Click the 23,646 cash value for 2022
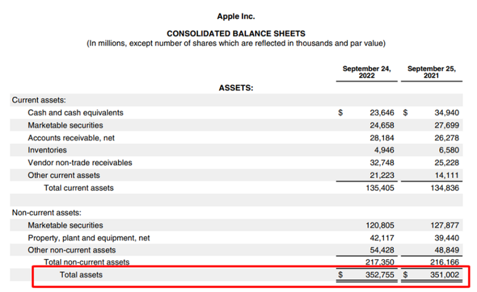The image size is (477, 292). [x=382, y=113]
